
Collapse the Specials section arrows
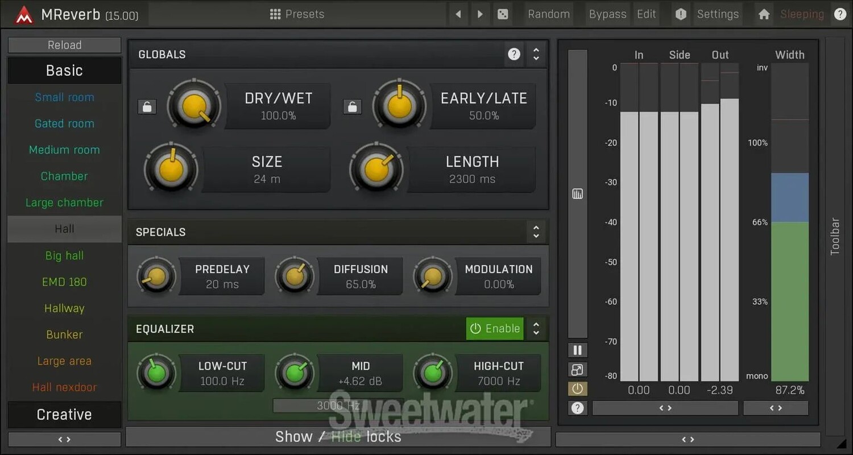[536, 232]
